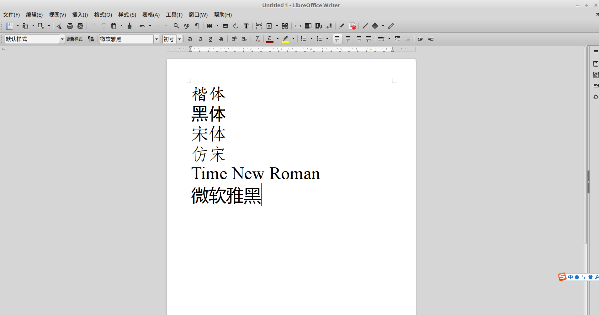This screenshot has width=599, height=315.
Task: Open the 视图(V) menu
Action: click(x=57, y=15)
